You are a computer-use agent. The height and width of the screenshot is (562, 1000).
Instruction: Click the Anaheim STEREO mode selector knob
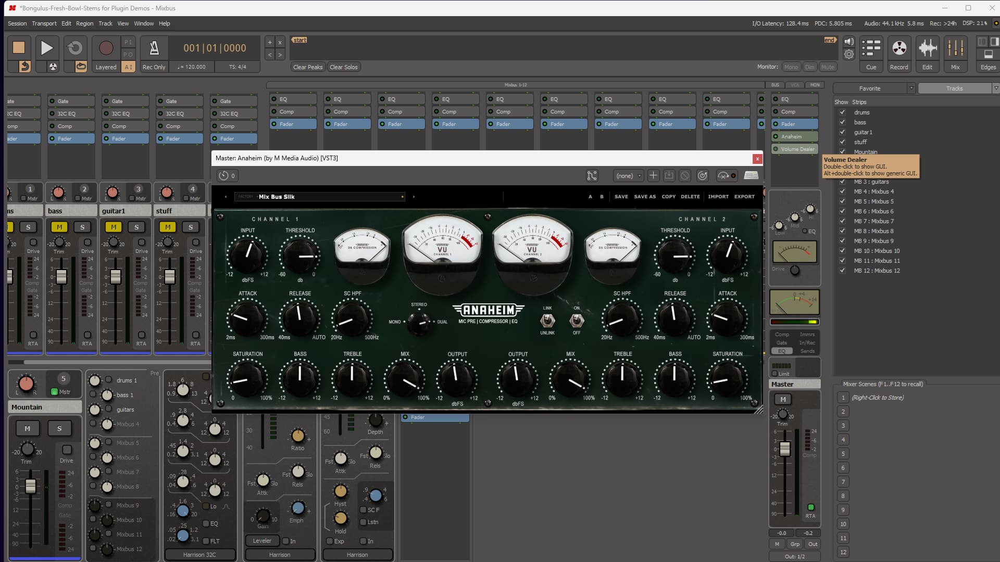click(419, 323)
